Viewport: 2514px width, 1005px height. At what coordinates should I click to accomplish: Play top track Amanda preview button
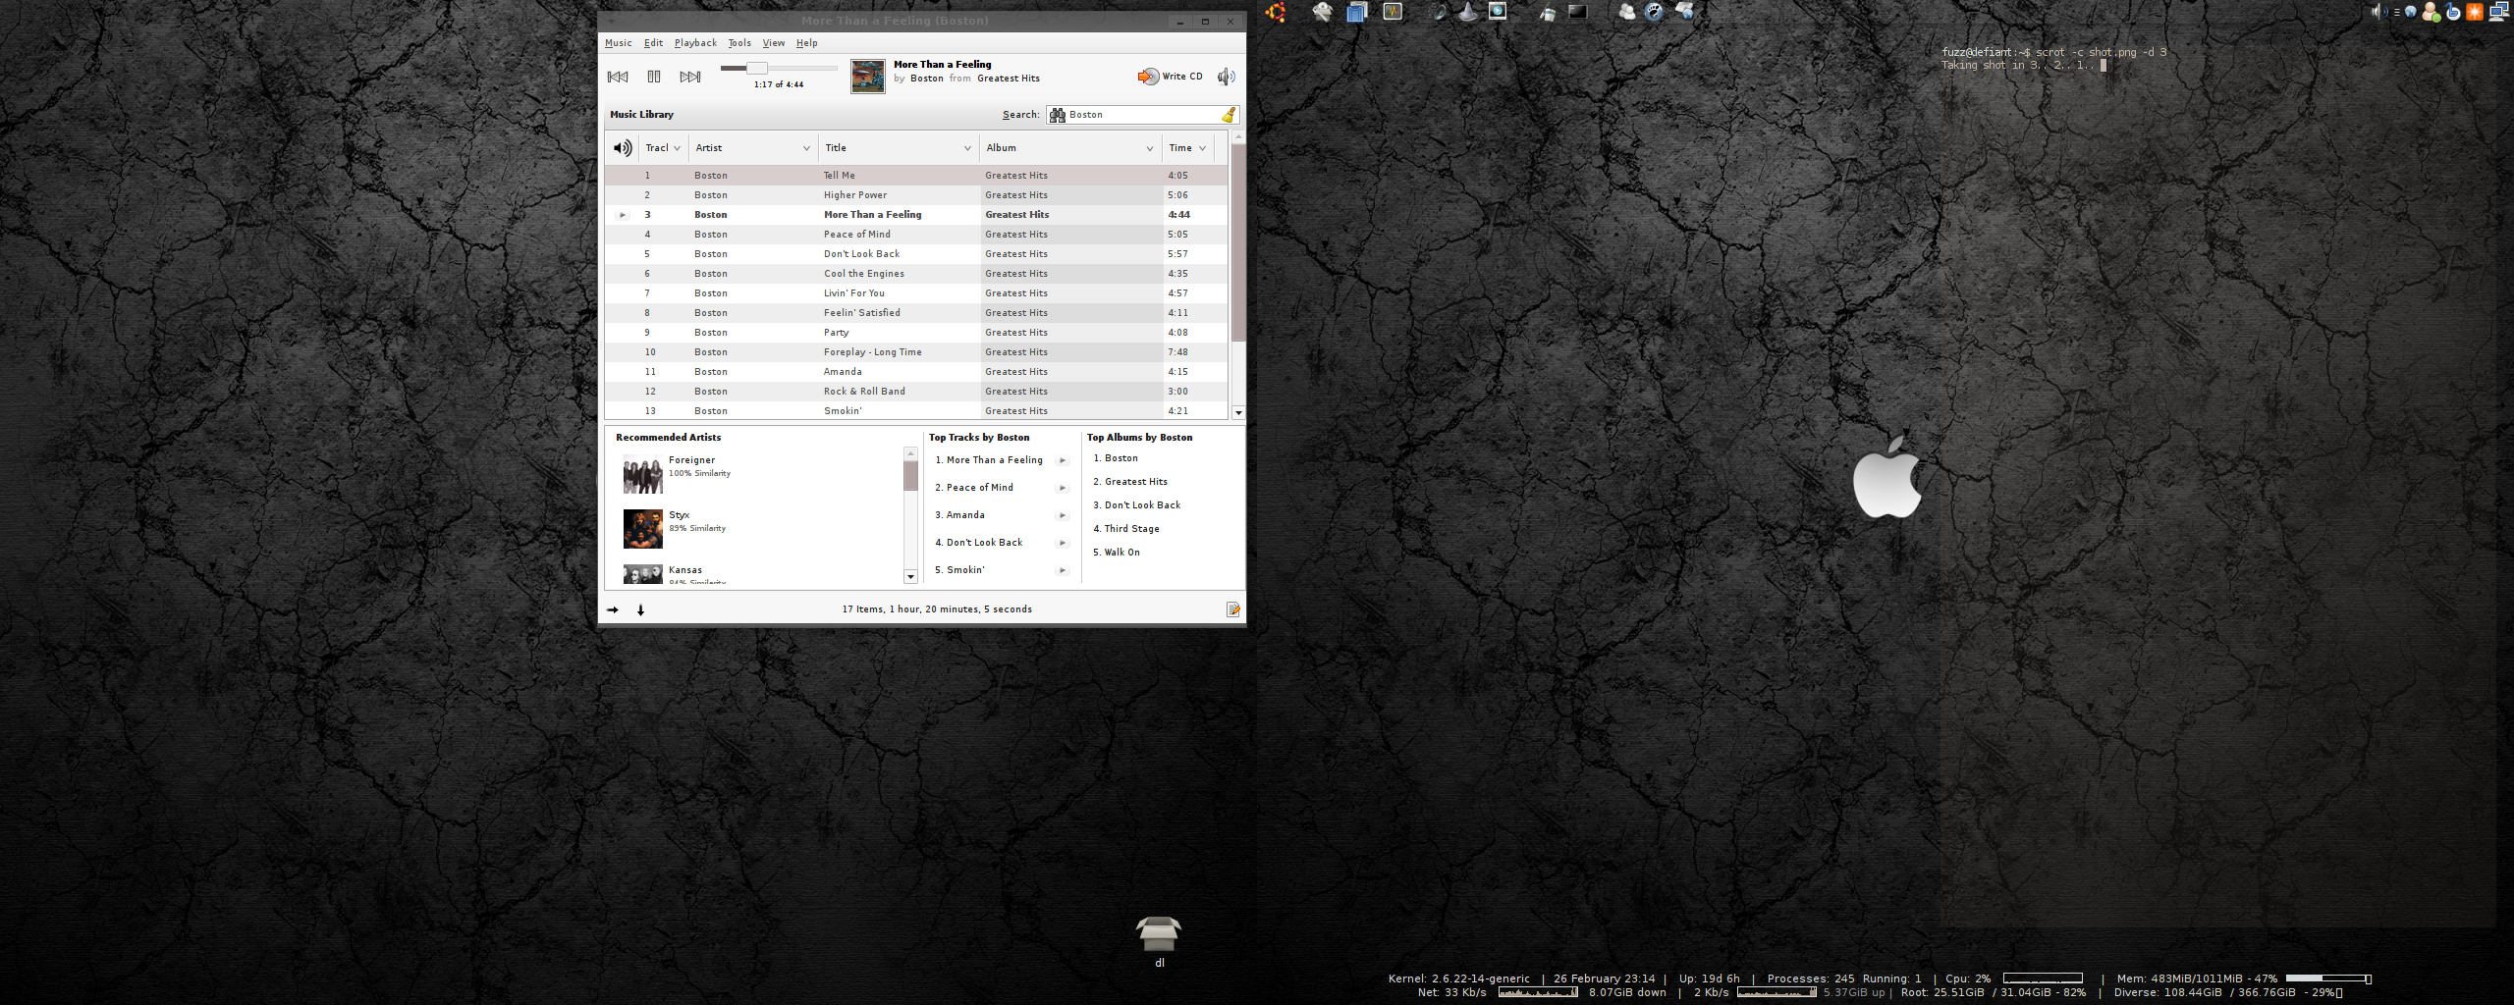point(1062,515)
